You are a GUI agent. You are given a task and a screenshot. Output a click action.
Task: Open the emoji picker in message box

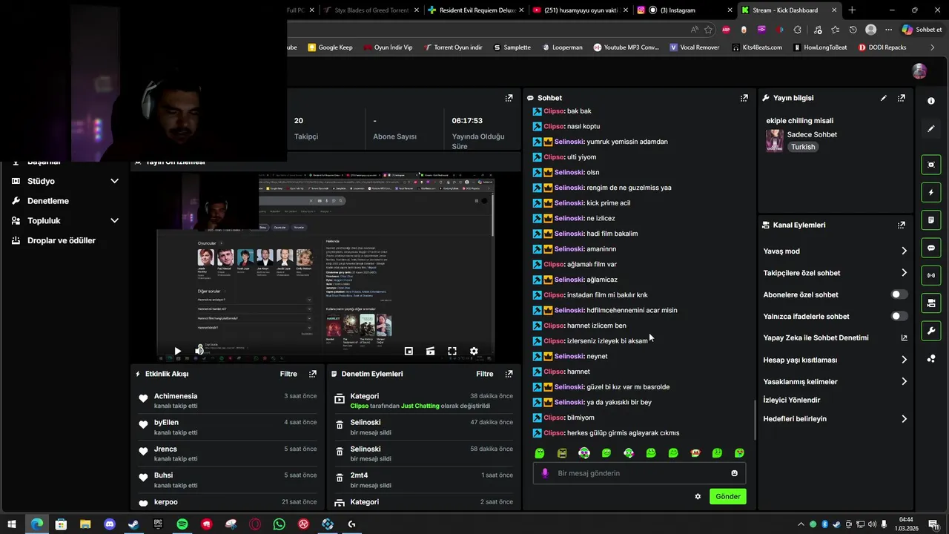point(735,473)
